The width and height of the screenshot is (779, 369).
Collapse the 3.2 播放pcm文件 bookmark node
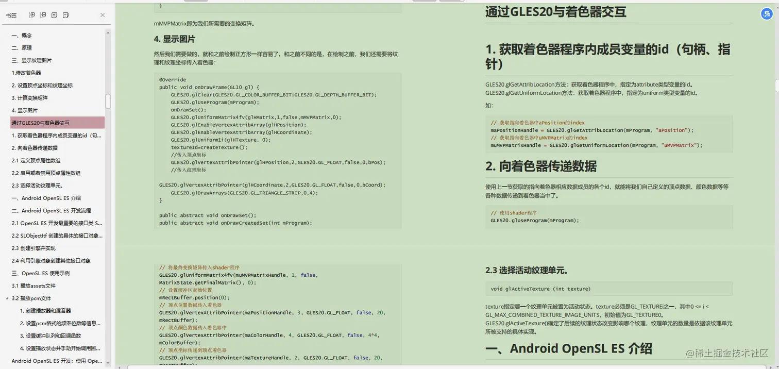[7, 298]
